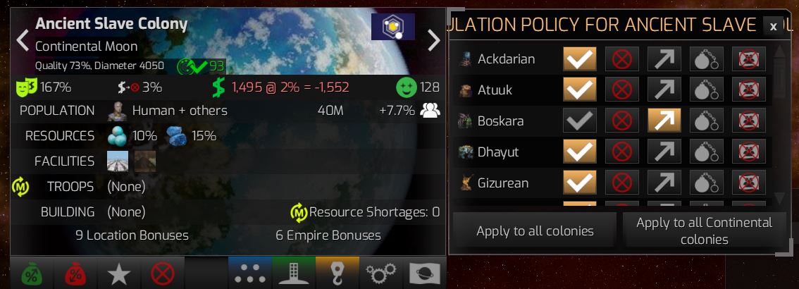Click the red circle-X icon in bottom toolbar

click(163, 273)
